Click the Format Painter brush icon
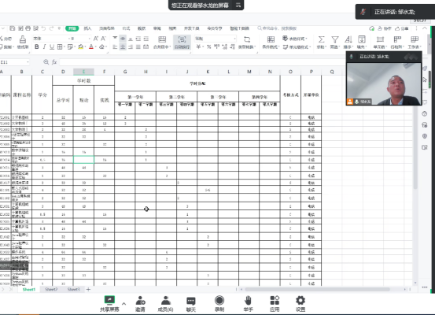 pyautogui.click(x=23, y=39)
